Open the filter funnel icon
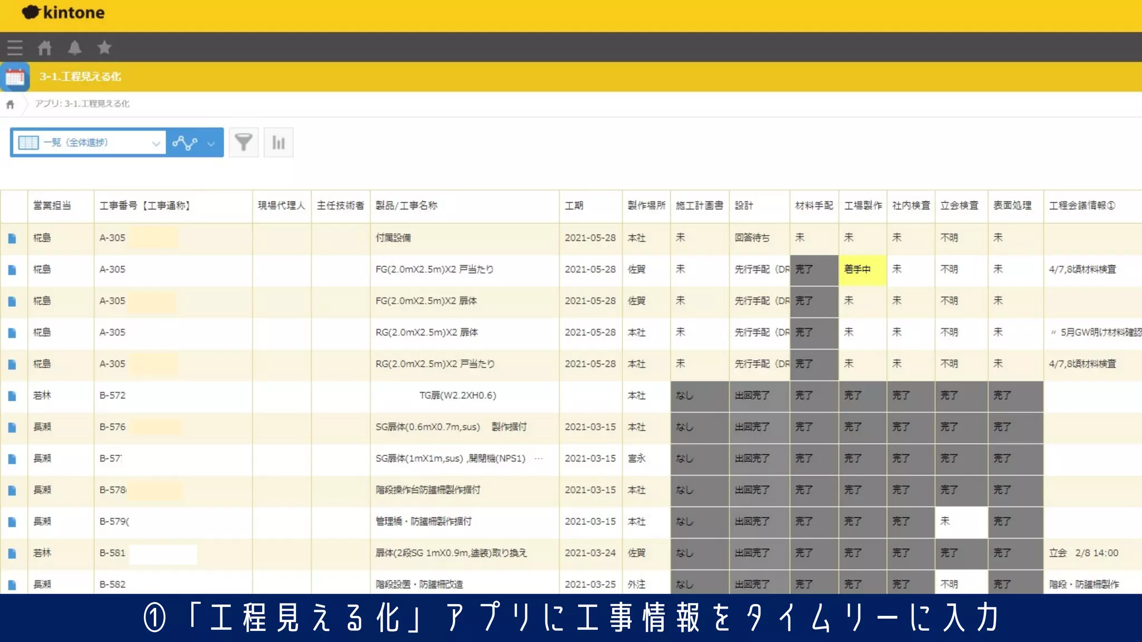1142x642 pixels. 244,143
